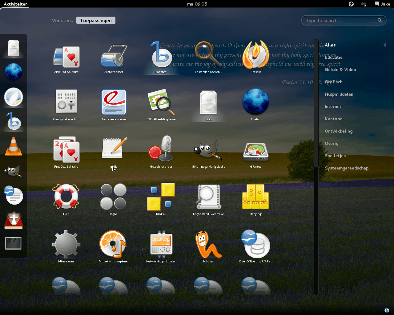Launch AisleRiot Solitaire from the app grid
Viewport: 394px width, 315px height.
tap(66, 58)
